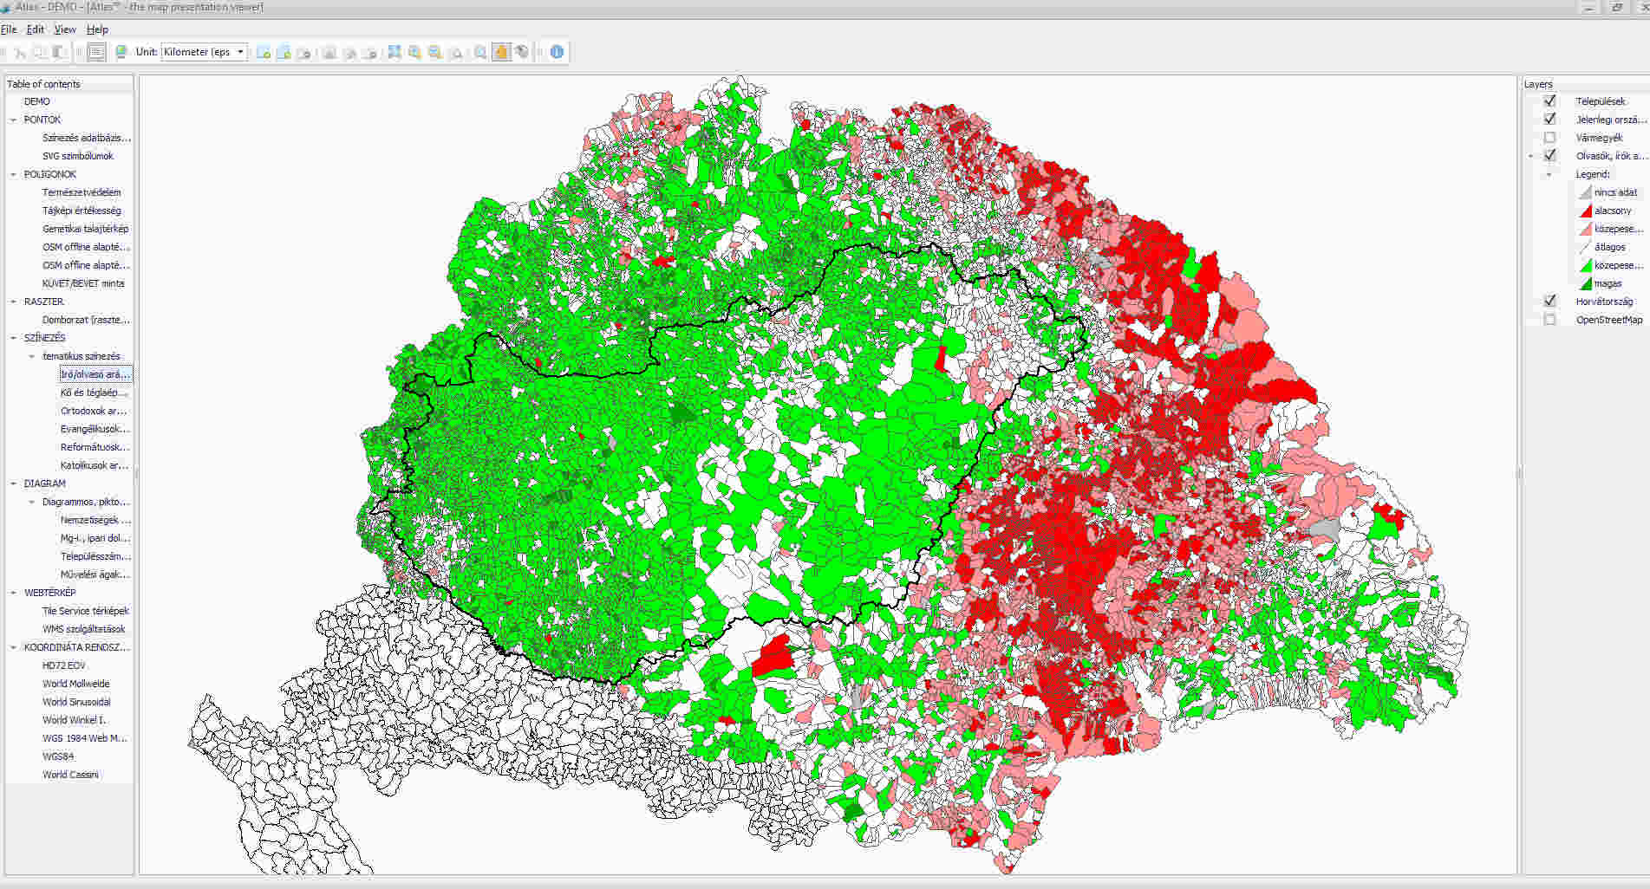The width and height of the screenshot is (1650, 889).
Task: Open the File menu
Action: tap(9, 29)
